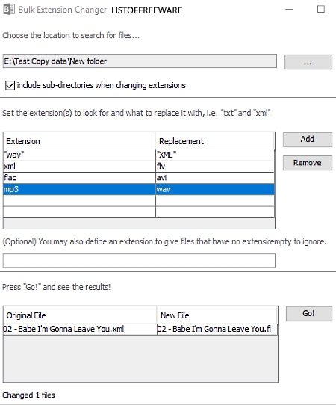Click the Original File column header

point(80,315)
